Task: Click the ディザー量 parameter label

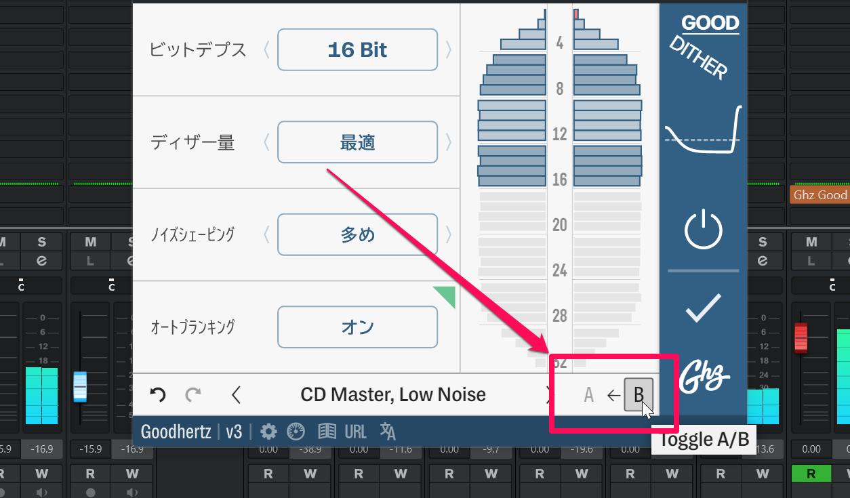Action: 193,142
